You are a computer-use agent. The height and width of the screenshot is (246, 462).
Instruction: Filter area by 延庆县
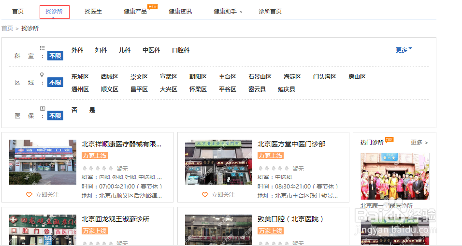(x=287, y=89)
